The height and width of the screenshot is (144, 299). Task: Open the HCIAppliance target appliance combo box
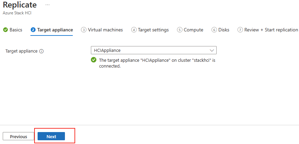coord(154,50)
